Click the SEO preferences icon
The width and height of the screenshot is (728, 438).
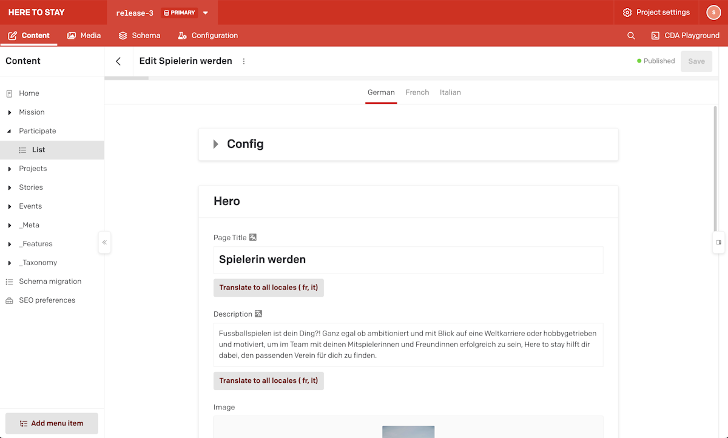pos(9,300)
